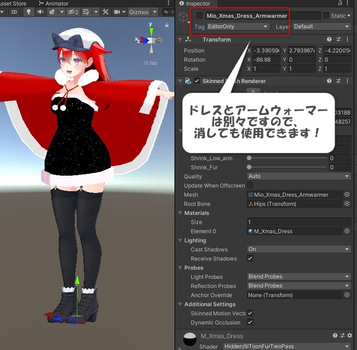
Task: Click the Shrink_Fur value field
Action: click(340, 167)
